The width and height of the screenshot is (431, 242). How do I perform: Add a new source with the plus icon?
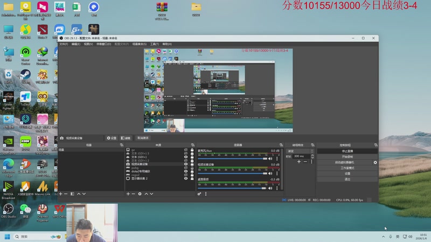128,194
